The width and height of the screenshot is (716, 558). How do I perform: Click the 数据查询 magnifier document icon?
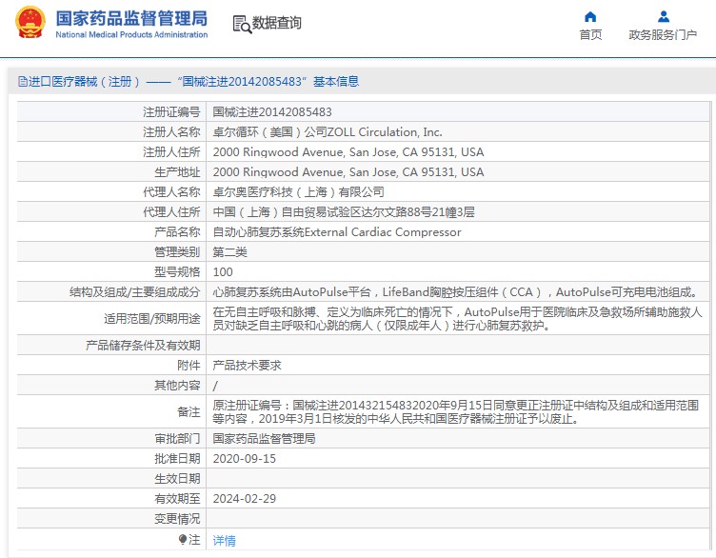[241, 24]
